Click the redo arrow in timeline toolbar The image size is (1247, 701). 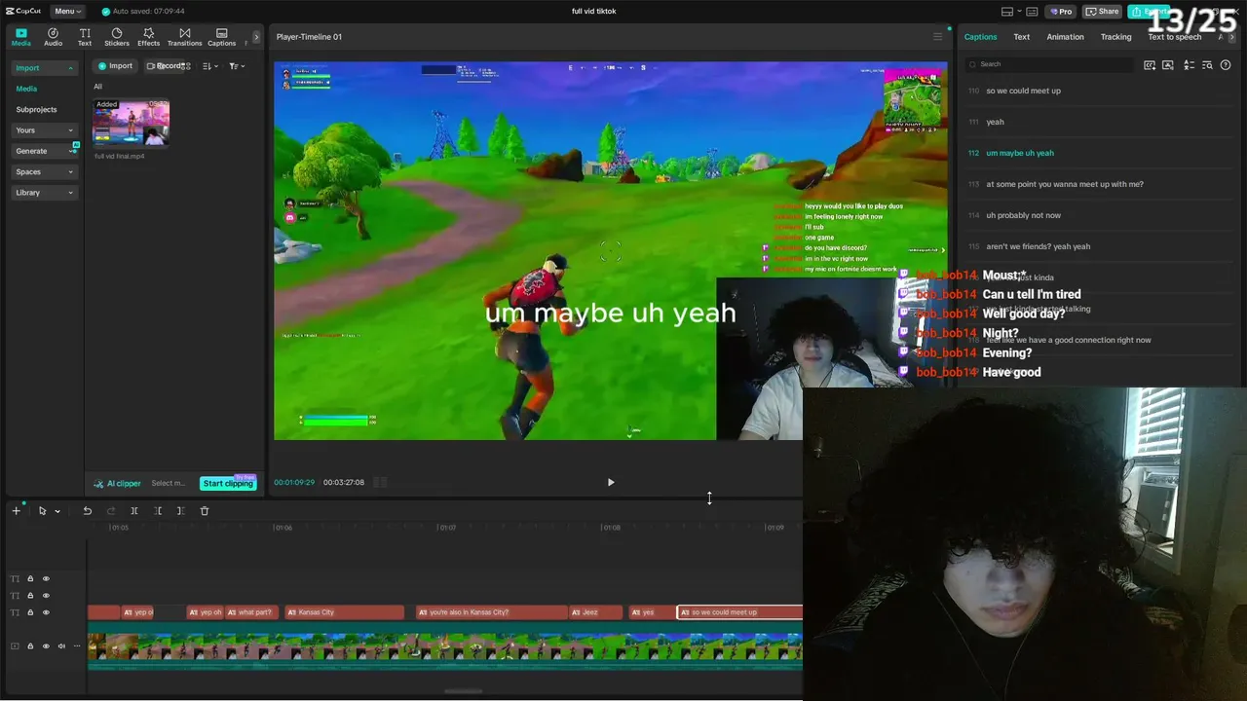click(x=111, y=511)
